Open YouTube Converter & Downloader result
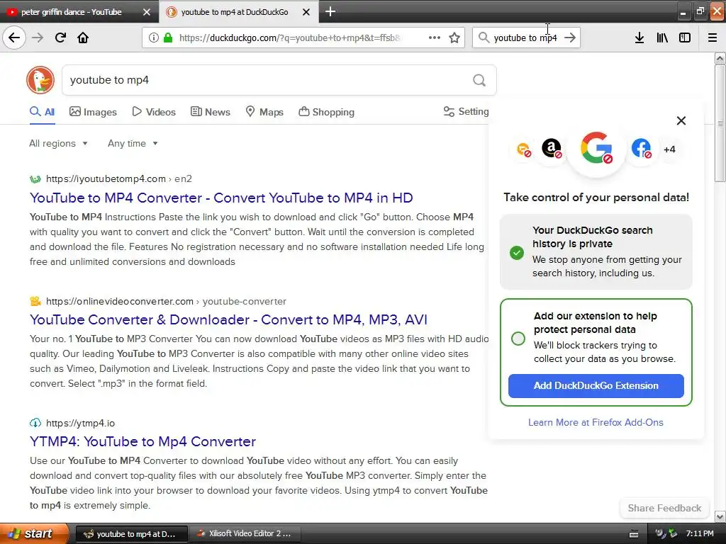Viewport: 726px width, 544px height. point(228,319)
